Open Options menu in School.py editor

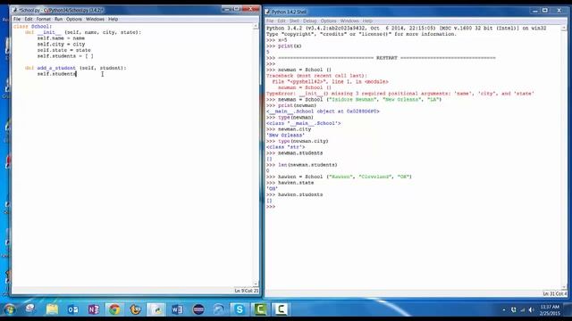coord(74,20)
